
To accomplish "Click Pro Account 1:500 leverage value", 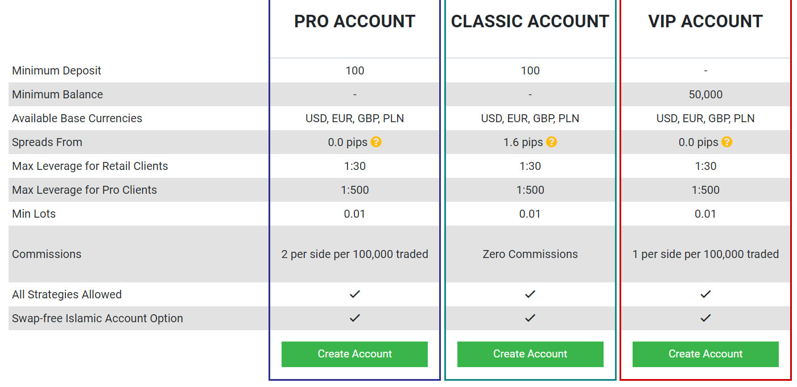I will pyautogui.click(x=355, y=190).
